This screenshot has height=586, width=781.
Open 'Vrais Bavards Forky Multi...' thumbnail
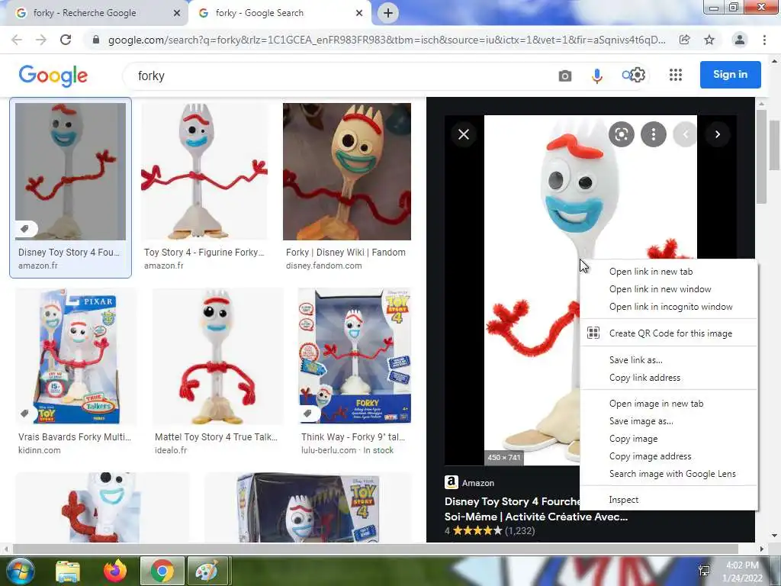pos(76,356)
